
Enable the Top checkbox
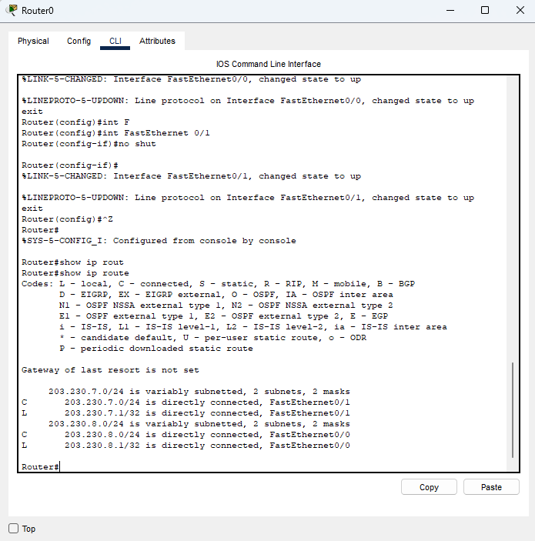click(13, 528)
